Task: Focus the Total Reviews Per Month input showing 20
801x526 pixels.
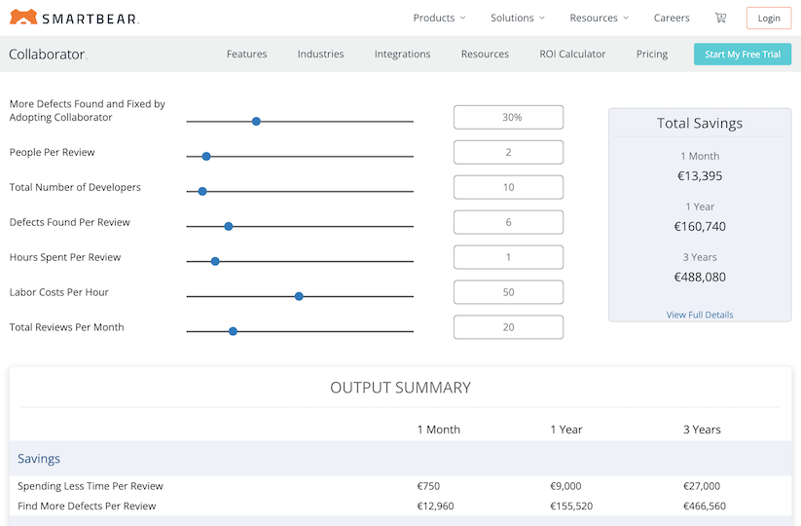Action: (508, 327)
